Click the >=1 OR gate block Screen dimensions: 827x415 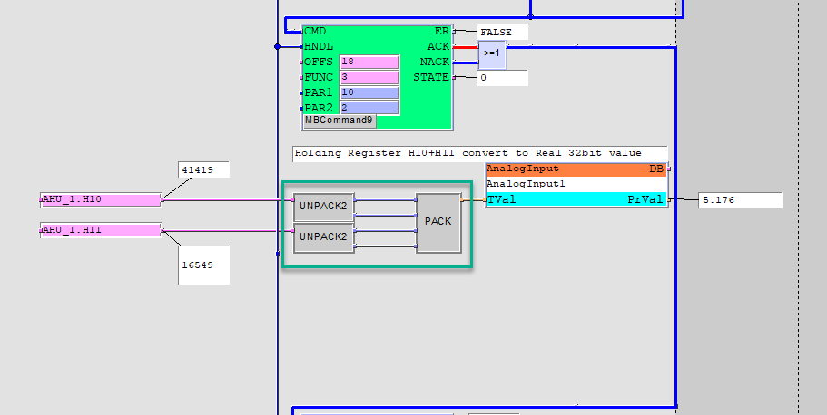point(492,54)
